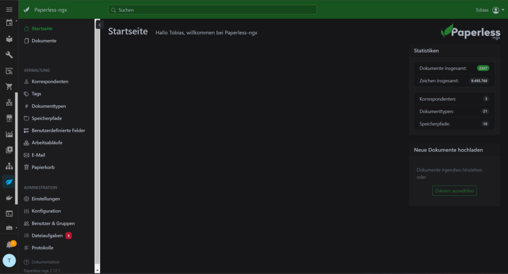Open Dateiaufgaben with the red badge
Screen dimensions: 508x274
pyautogui.click(x=48, y=235)
